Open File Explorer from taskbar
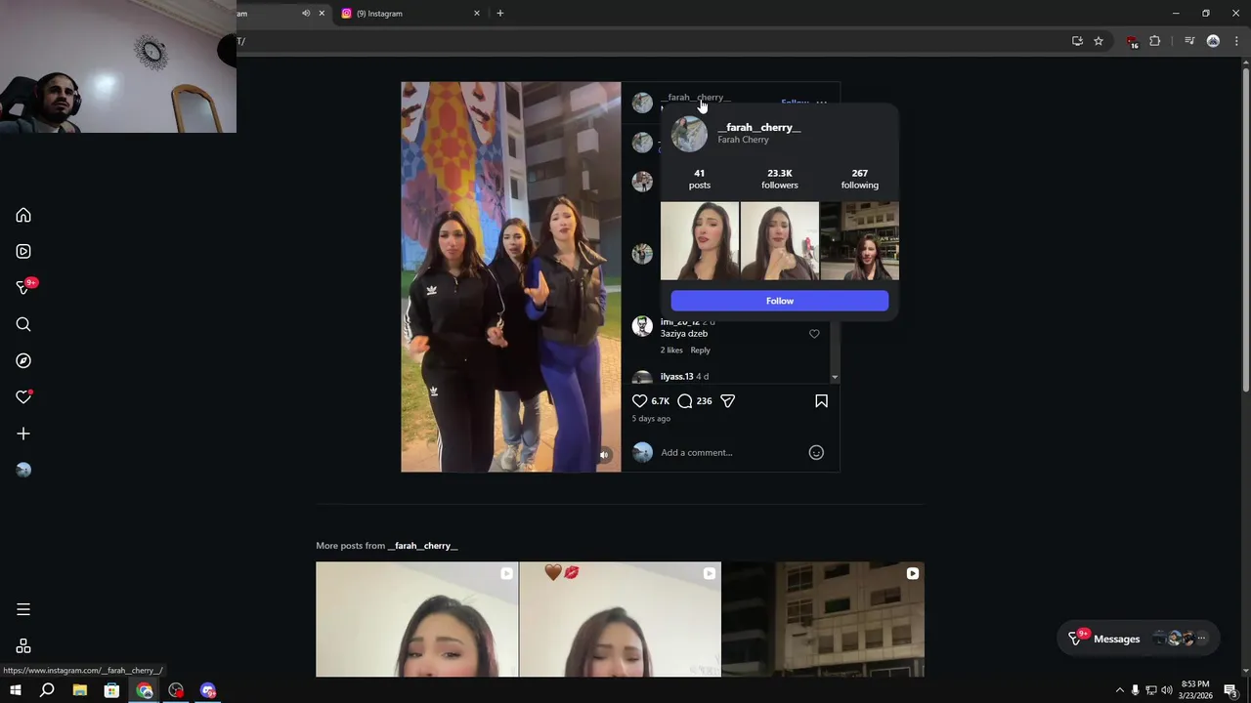 80,690
